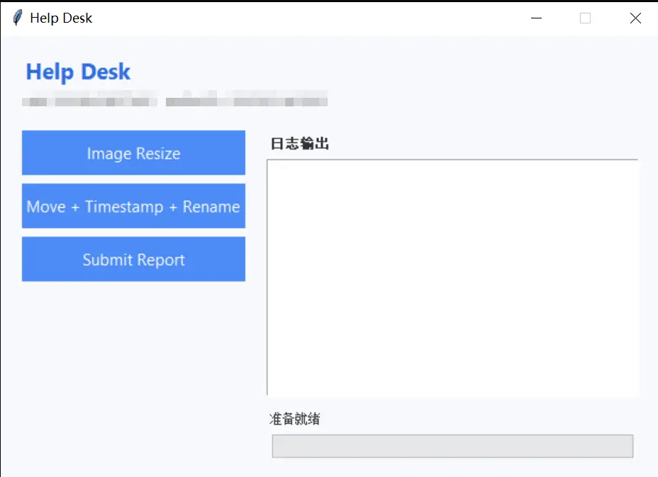The width and height of the screenshot is (658, 477).
Task: Click the first blurred subtitle segment
Action: click(89, 101)
